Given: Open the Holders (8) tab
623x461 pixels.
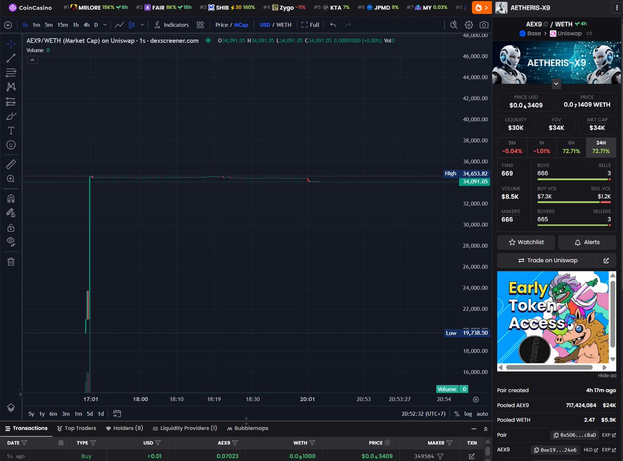Looking at the screenshot, I should (x=125, y=428).
